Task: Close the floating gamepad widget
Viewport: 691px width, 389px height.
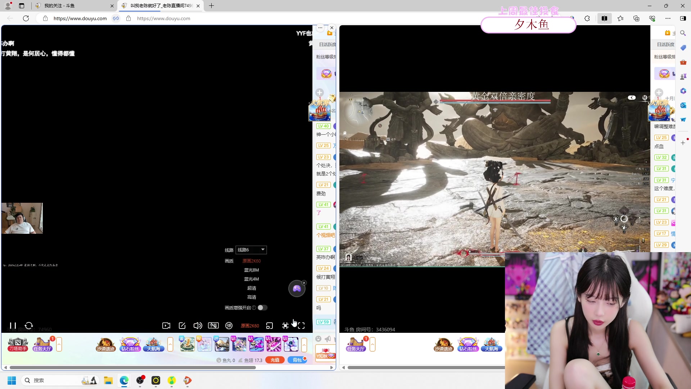Action: 304,283
